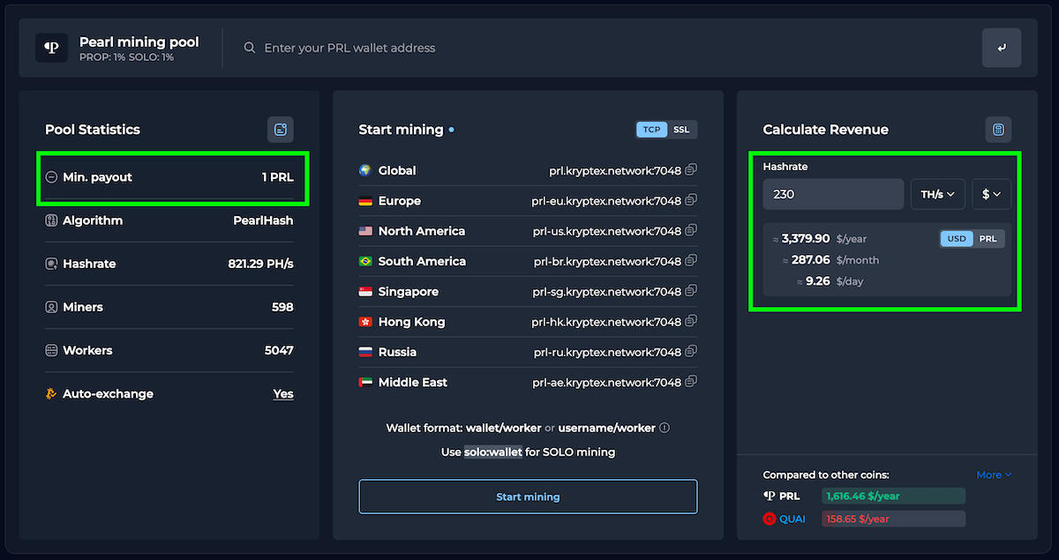The width and height of the screenshot is (1059, 560).
Task: Click the QUAI coin icon
Action: click(770, 519)
